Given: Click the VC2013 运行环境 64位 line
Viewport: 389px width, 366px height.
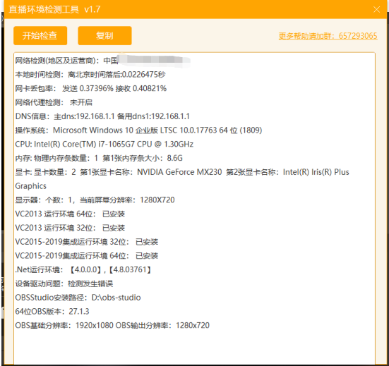Looking at the screenshot, I should [x=70, y=214].
